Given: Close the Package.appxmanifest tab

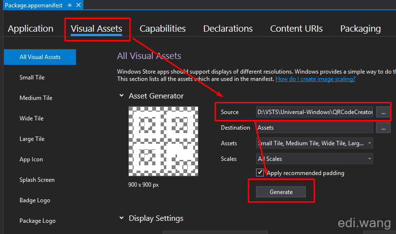Looking at the screenshot, I should (79, 5).
